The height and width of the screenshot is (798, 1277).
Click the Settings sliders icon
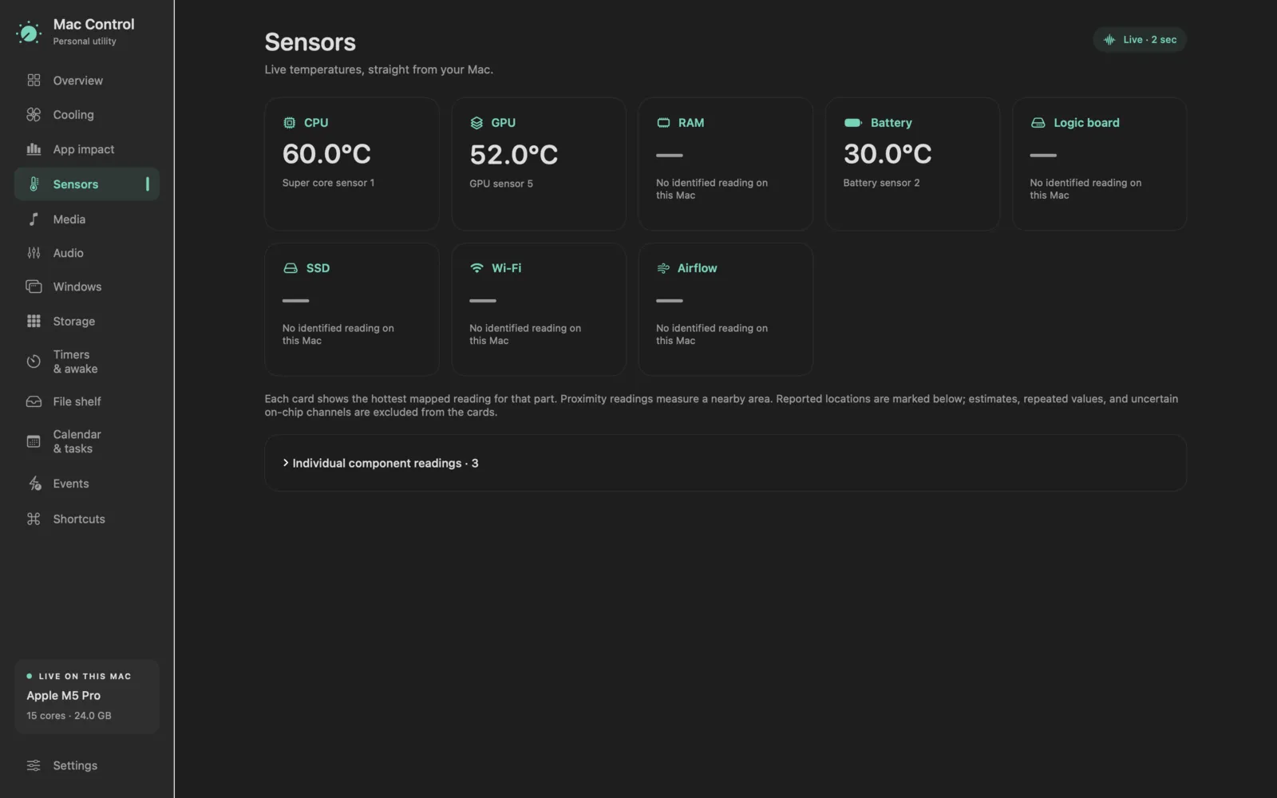(34, 765)
